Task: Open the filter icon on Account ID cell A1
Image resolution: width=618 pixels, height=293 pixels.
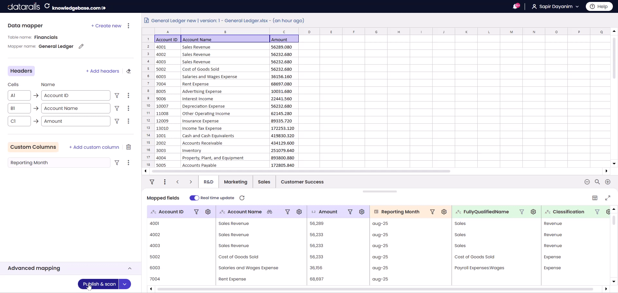Action: click(117, 95)
